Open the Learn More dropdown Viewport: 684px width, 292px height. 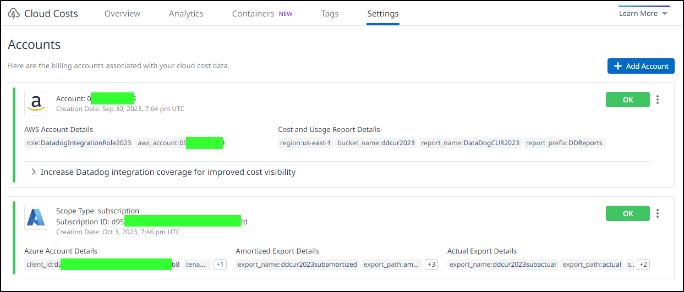(x=643, y=14)
